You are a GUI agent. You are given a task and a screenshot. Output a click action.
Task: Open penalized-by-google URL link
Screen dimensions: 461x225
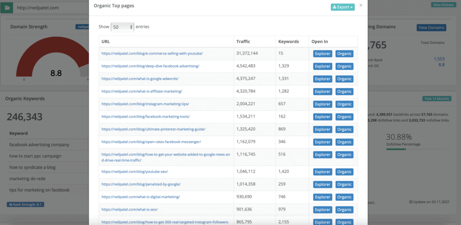141,184
